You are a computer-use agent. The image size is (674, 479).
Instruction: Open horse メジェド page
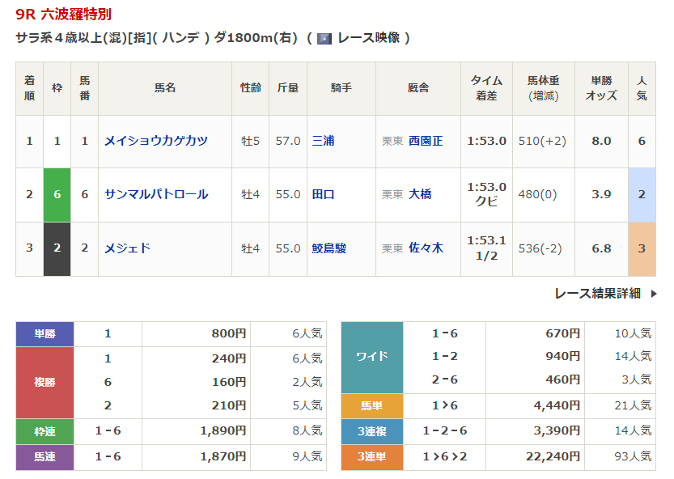pos(127,248)
